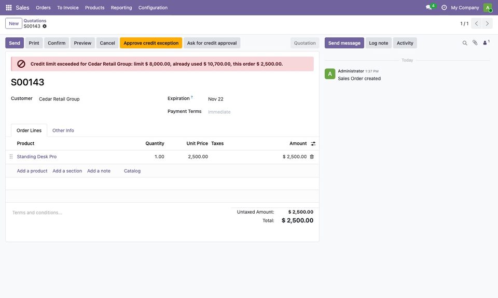Click the Print button
Image resolution: width=498 pixels, height=298 pixels.
pyautogui.click(x=34, y=43)
